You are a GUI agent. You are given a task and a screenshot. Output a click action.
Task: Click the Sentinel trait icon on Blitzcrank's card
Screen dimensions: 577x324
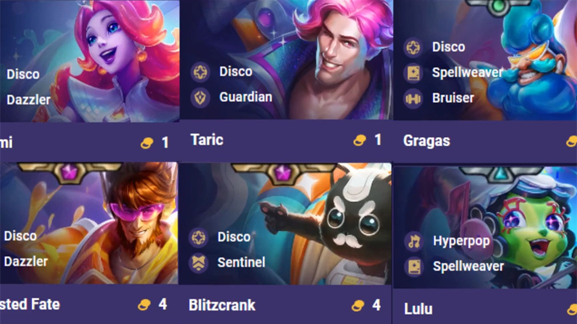pos(198,263)
